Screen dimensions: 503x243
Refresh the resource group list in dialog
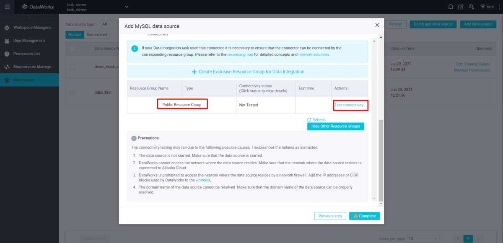tap(316, 120)
